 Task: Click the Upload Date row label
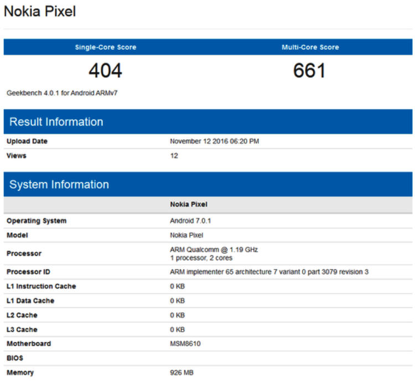pyautogui.click(x=27, y=141)
